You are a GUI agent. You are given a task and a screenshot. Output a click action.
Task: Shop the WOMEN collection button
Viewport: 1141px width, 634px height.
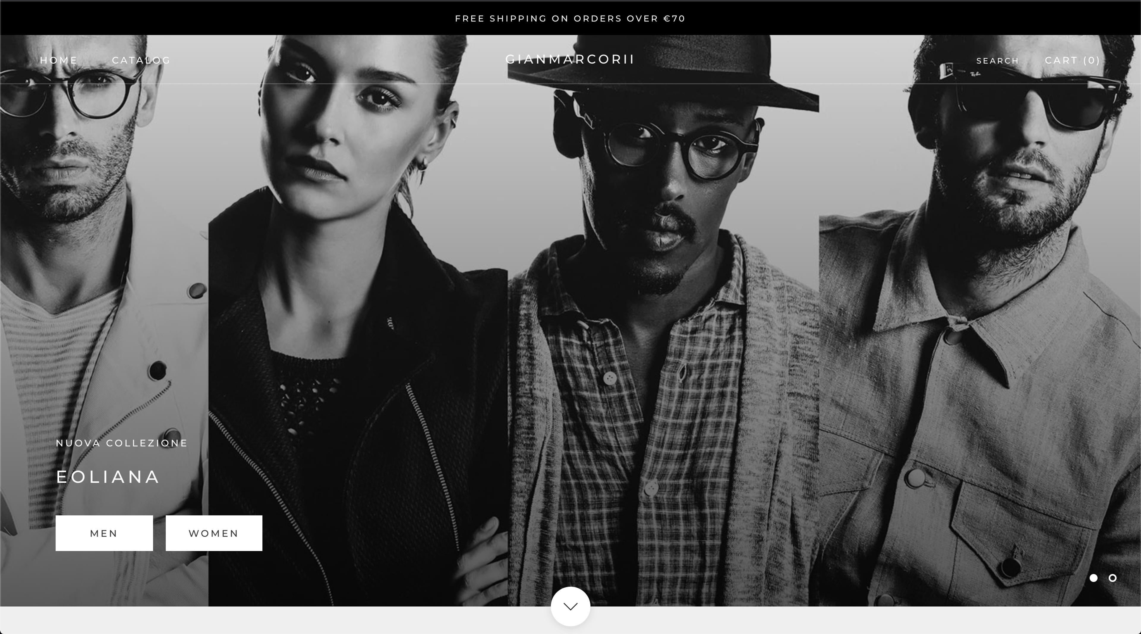214,533
